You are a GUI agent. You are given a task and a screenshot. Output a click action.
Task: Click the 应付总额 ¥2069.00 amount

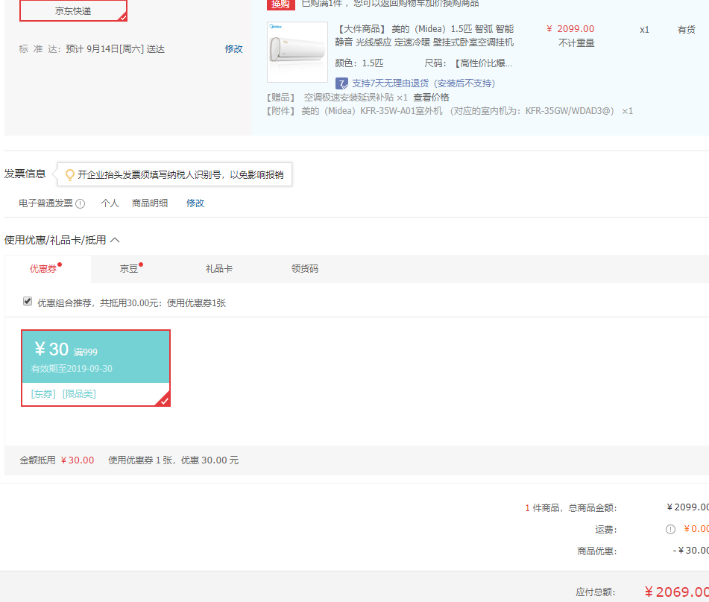point(677,592)
